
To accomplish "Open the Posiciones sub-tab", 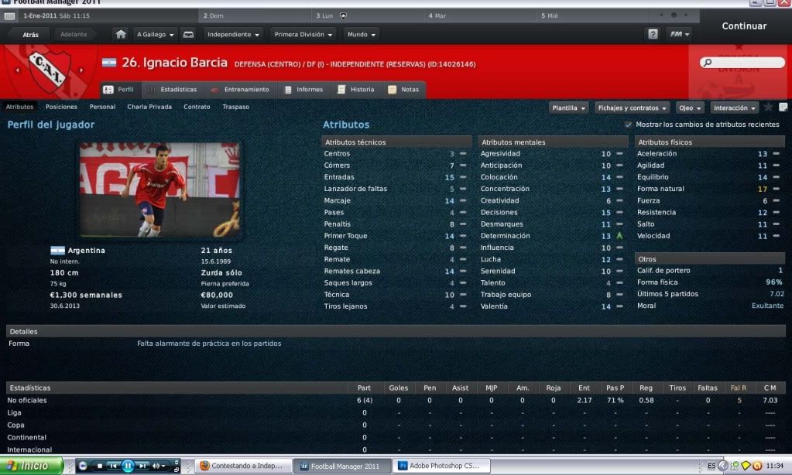I will pyautogui.click(x=62, y=107).
